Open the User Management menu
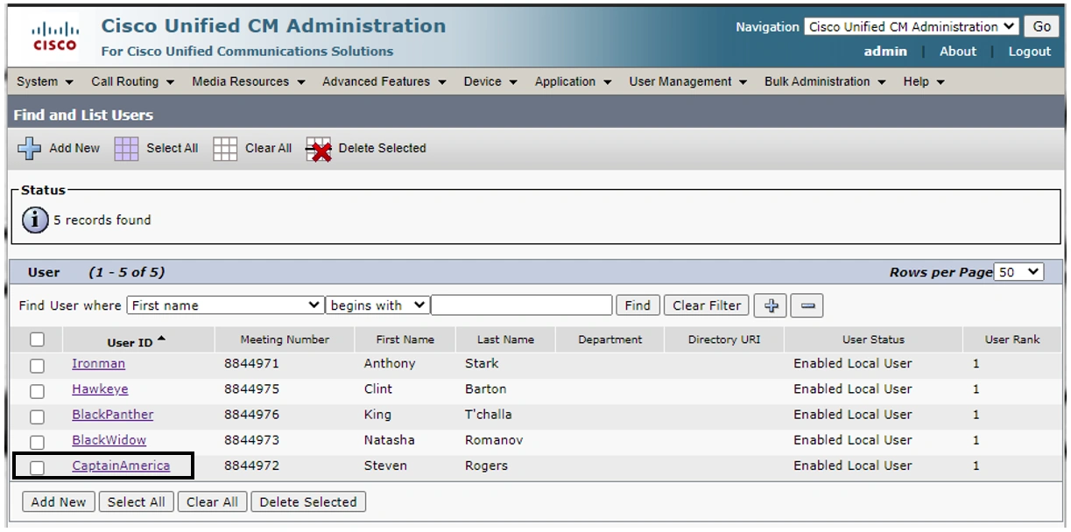The height and width of the screenshot is (532, 1071). (687, 81)
